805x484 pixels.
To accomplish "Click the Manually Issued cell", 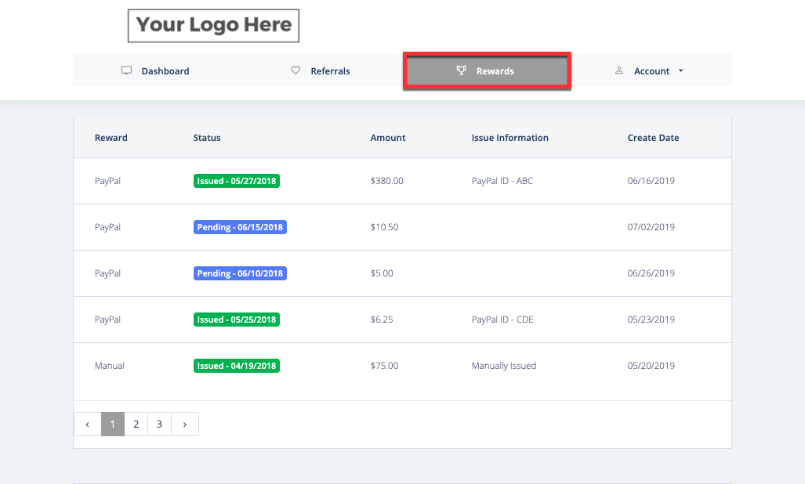I will [504, 366].
